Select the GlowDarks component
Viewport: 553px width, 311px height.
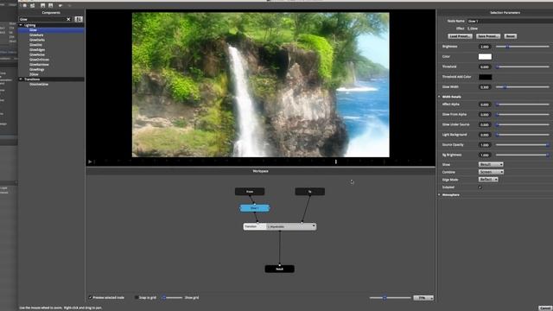pos(37,40)
